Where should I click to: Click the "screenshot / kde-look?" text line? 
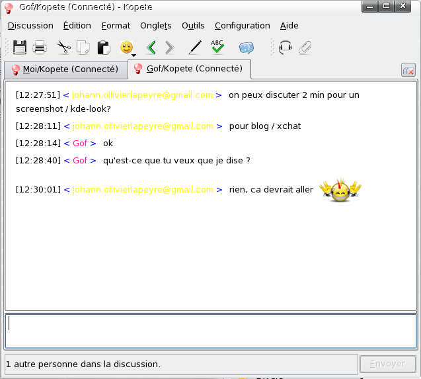[63, 109]
